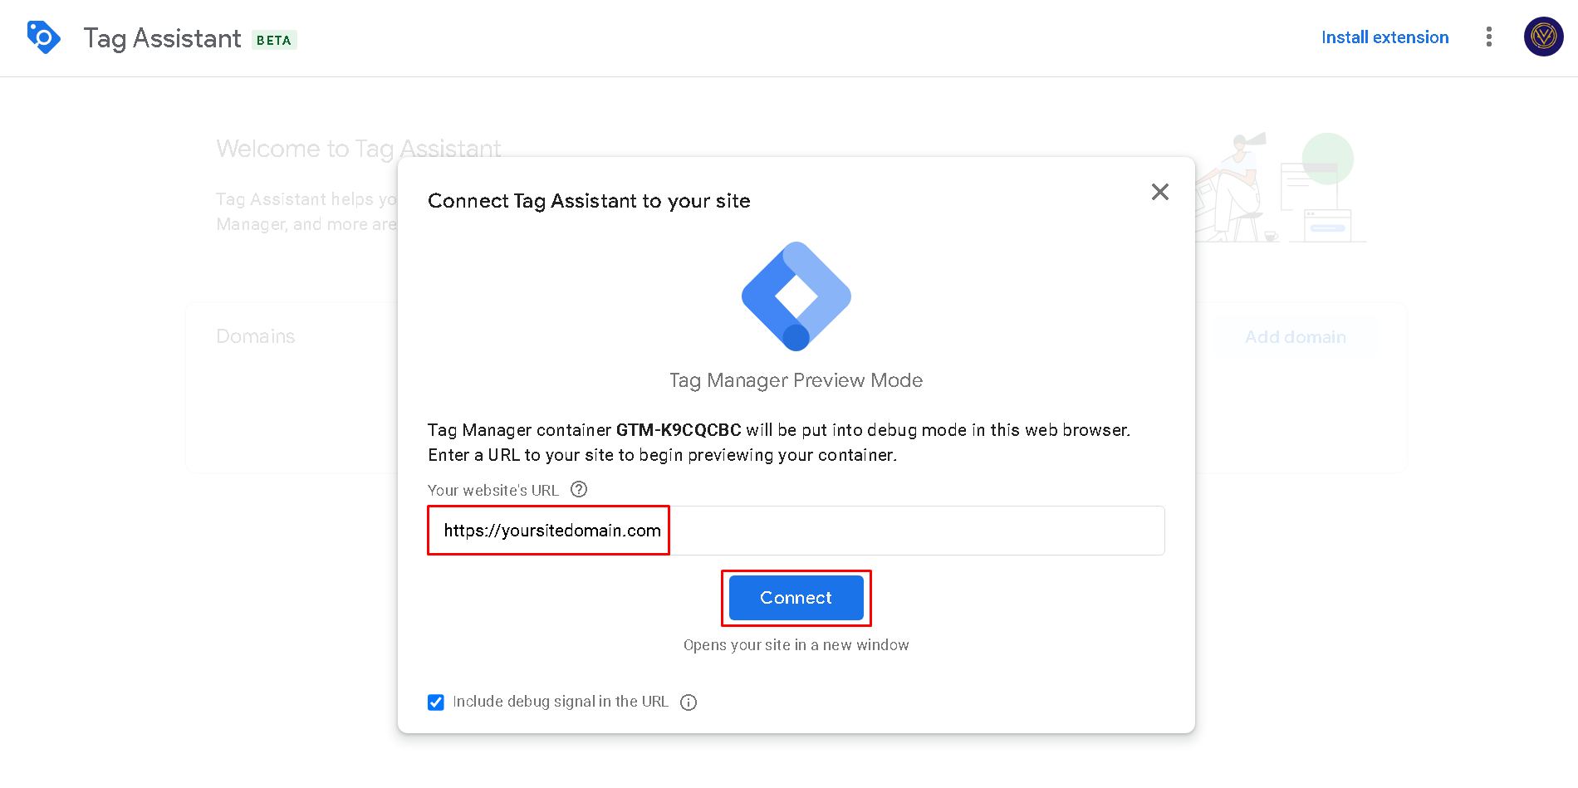Close the Connect Tag Assistant dialog

tap(1160, 192)
